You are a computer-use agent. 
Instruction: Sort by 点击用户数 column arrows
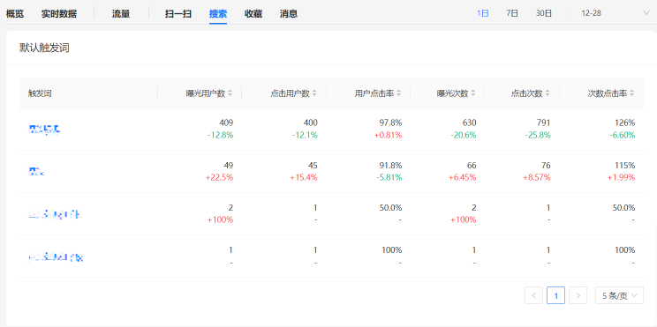314,93
